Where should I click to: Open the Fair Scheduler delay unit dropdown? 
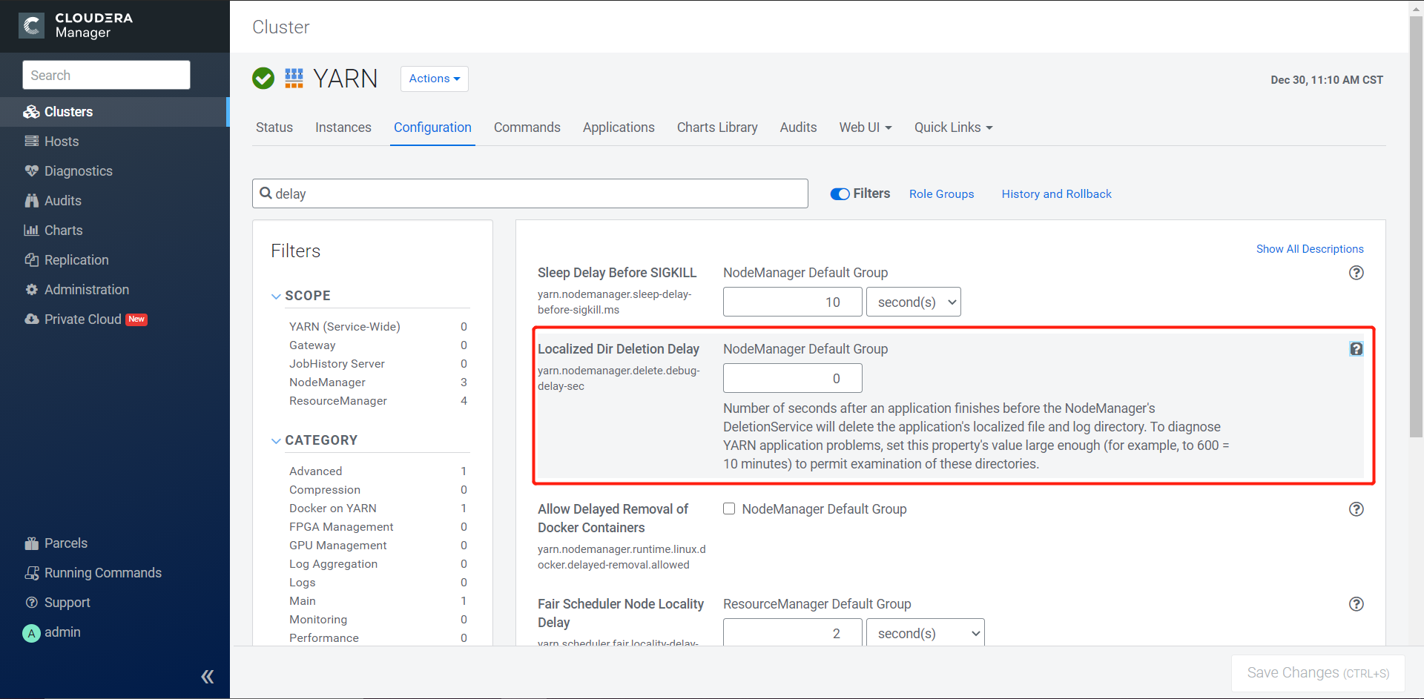click(x=925, y=634)
